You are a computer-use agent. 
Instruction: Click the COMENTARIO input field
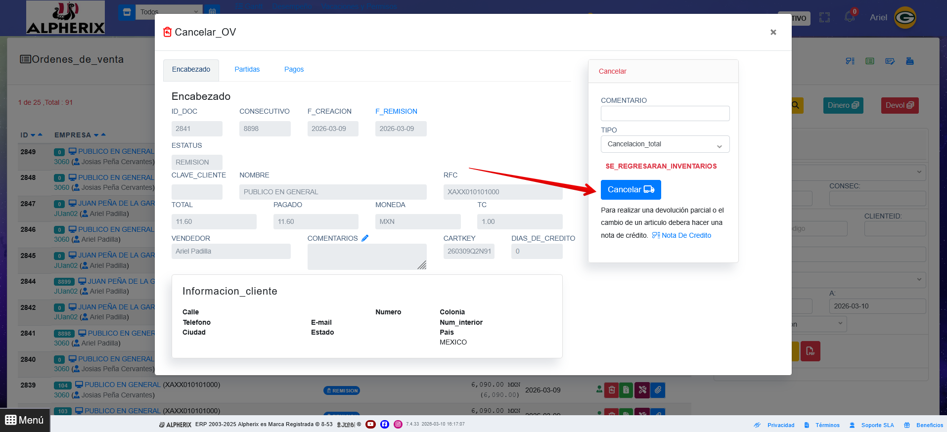[665, 114]
